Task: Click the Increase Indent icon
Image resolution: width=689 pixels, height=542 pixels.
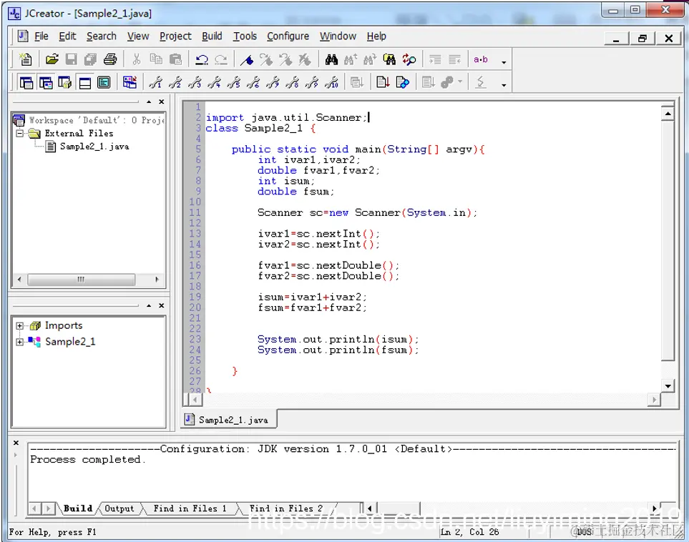Action: click(435, 59)
